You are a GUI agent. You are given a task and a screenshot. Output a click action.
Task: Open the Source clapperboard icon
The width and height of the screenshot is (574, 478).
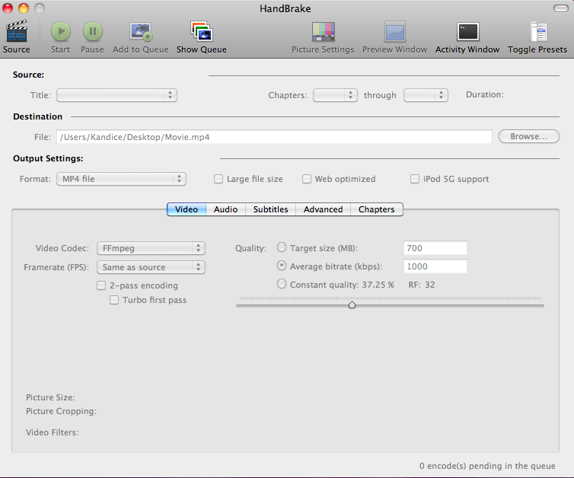pyautogui.click(x=17, y=31)
